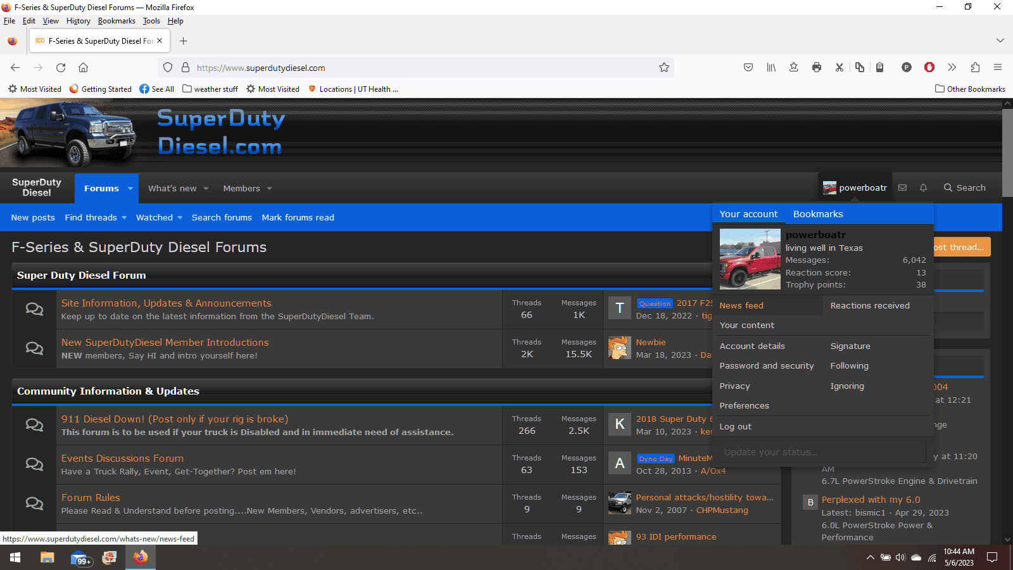Viewport: 1013px width, 570px height.
Task: Open the alerts bell icon
Action: (923, 187)
